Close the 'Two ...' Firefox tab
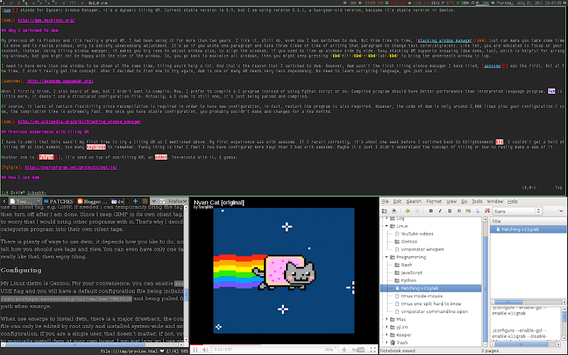 [x=38, y=201]
